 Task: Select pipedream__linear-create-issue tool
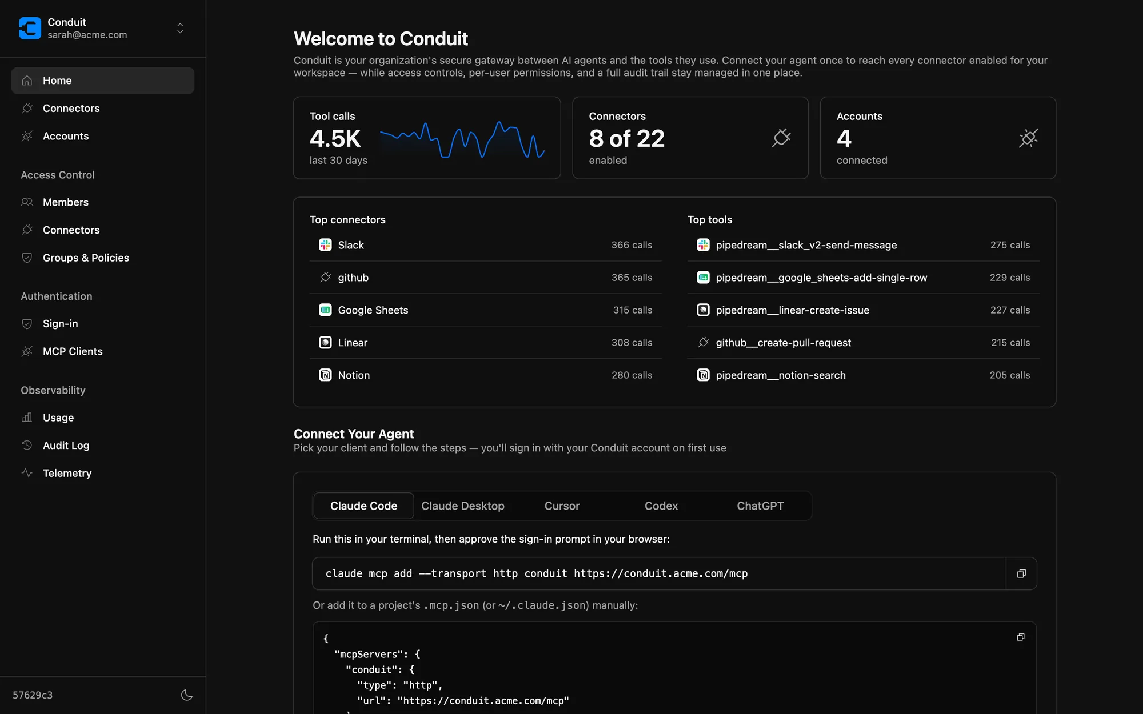[x=864, y=310]
